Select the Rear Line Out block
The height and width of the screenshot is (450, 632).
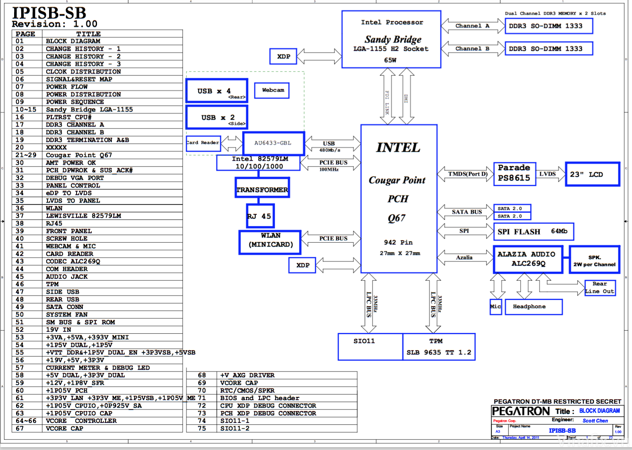point(600,287)
